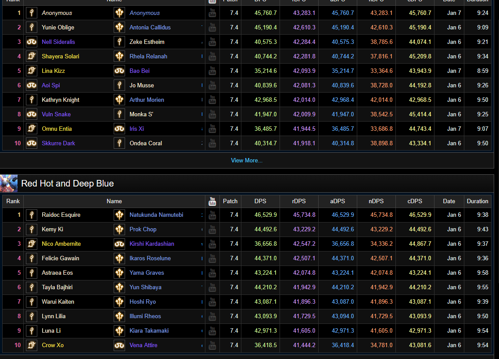Open Nell Sideralis player page
The image size is (499, 359).
tap(58, 42)
